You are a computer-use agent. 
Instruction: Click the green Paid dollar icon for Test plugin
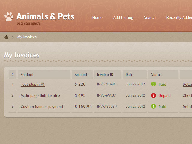pos(154,84)
